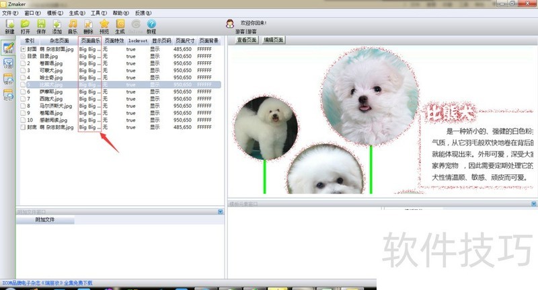This screenshot has height=290, width=538.
Task: Click the page icon of the 封底 row
Action: (x=23, y=127)
